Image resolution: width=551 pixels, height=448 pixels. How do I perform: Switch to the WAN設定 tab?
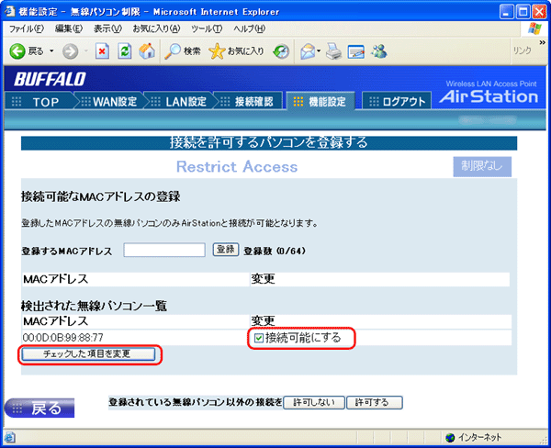(x=112, y=101)
